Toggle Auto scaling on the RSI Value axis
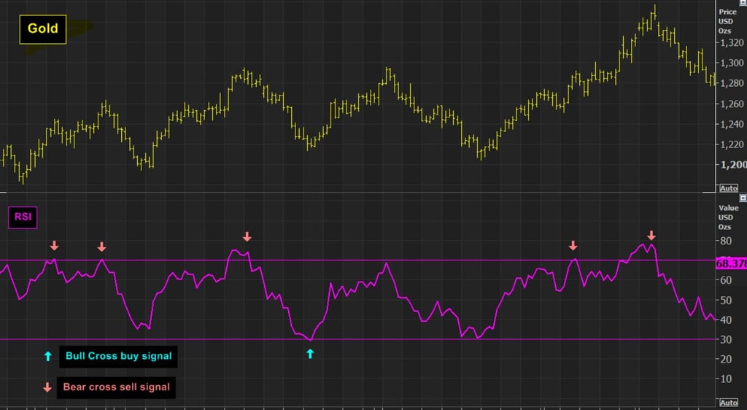Screen dimensions: 747x410 click(x=729, y=403)
